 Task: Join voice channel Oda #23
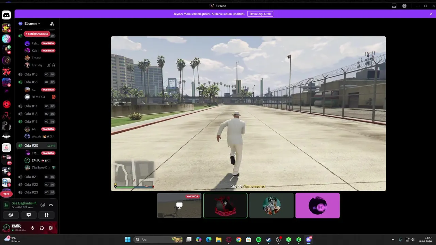(x=37, y=192)
